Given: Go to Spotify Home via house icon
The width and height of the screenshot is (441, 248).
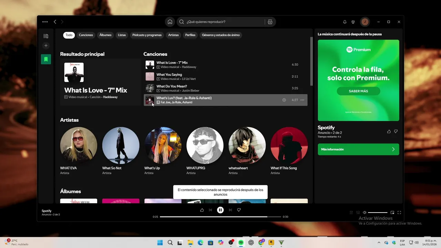Looking at the screenshot, I should pos(170,22).
